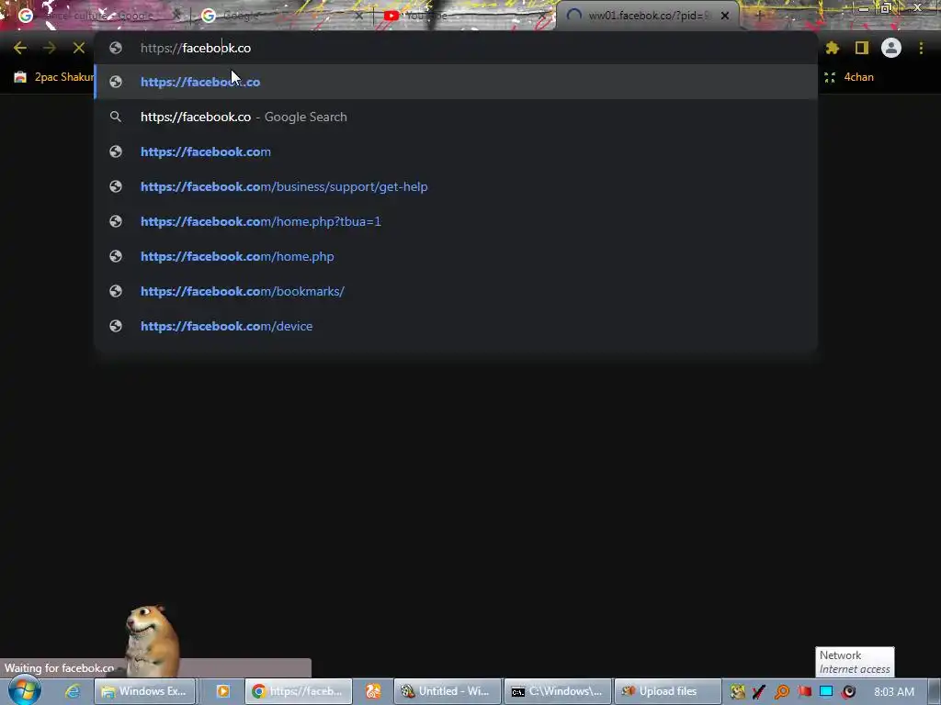Open the side panel icon

coord(862,48)
